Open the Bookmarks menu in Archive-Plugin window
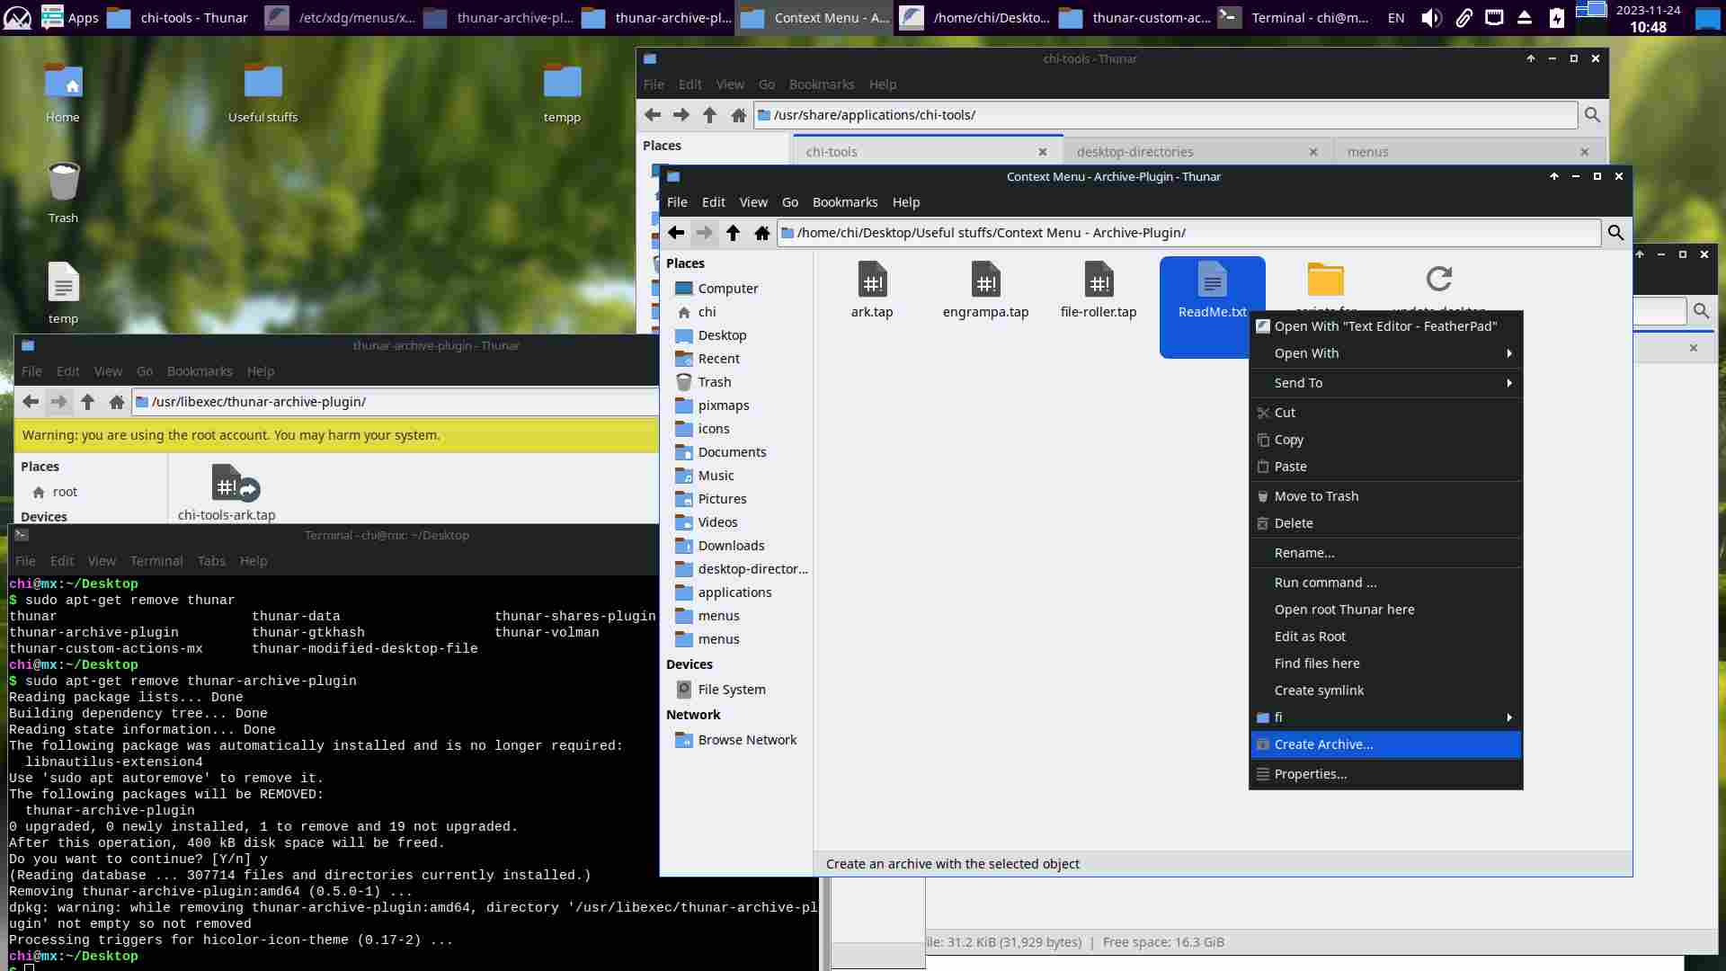The image size is (1726, 971). pyautogui.click(x=844, y=202)
